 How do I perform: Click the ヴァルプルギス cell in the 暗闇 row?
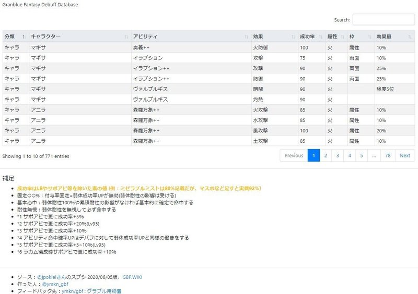[x=191, y=89]
